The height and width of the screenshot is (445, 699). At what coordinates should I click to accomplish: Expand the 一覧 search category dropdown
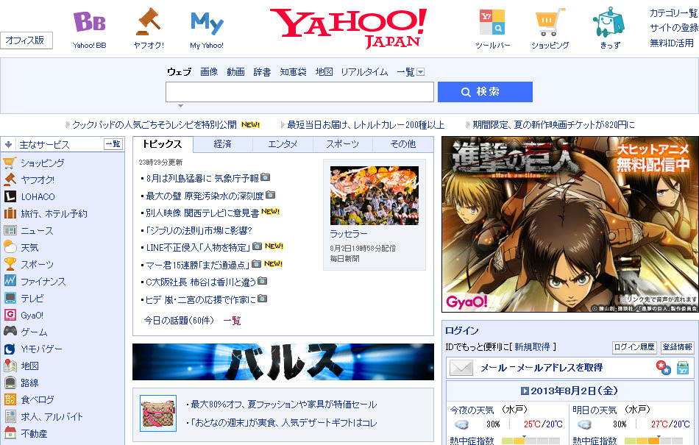coord(420,72)
